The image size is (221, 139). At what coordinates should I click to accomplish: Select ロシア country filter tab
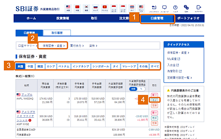pos(51,66)
